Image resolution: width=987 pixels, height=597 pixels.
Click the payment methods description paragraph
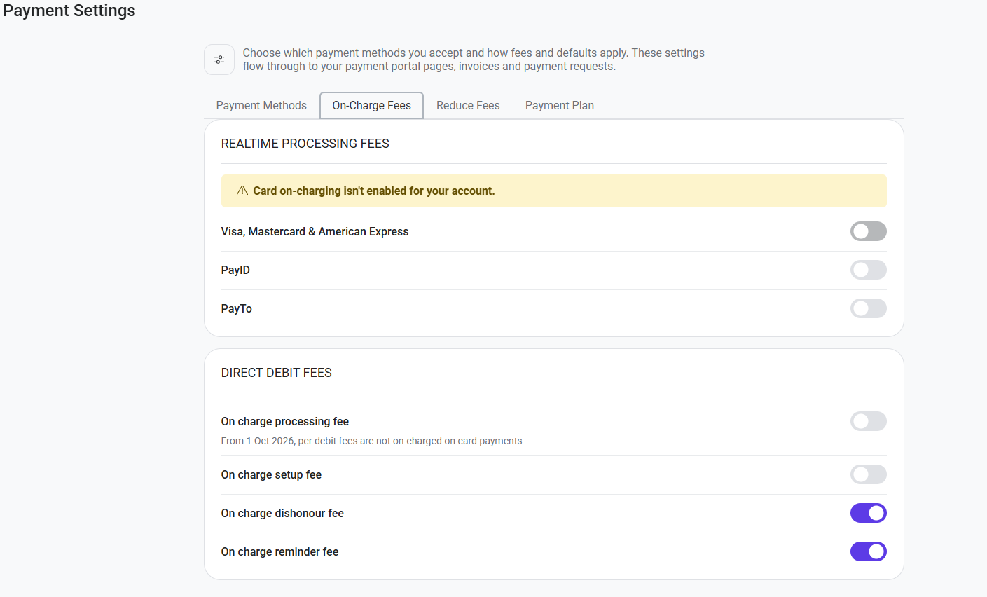click(x=474, y=60)
